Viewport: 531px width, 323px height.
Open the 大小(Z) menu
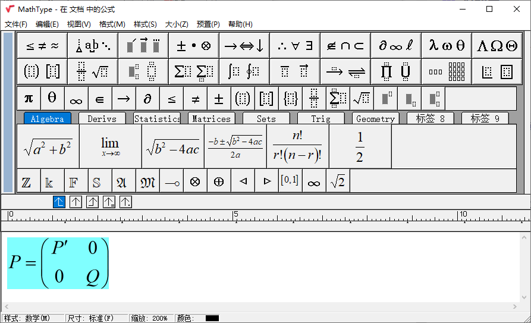click(177, 24)
